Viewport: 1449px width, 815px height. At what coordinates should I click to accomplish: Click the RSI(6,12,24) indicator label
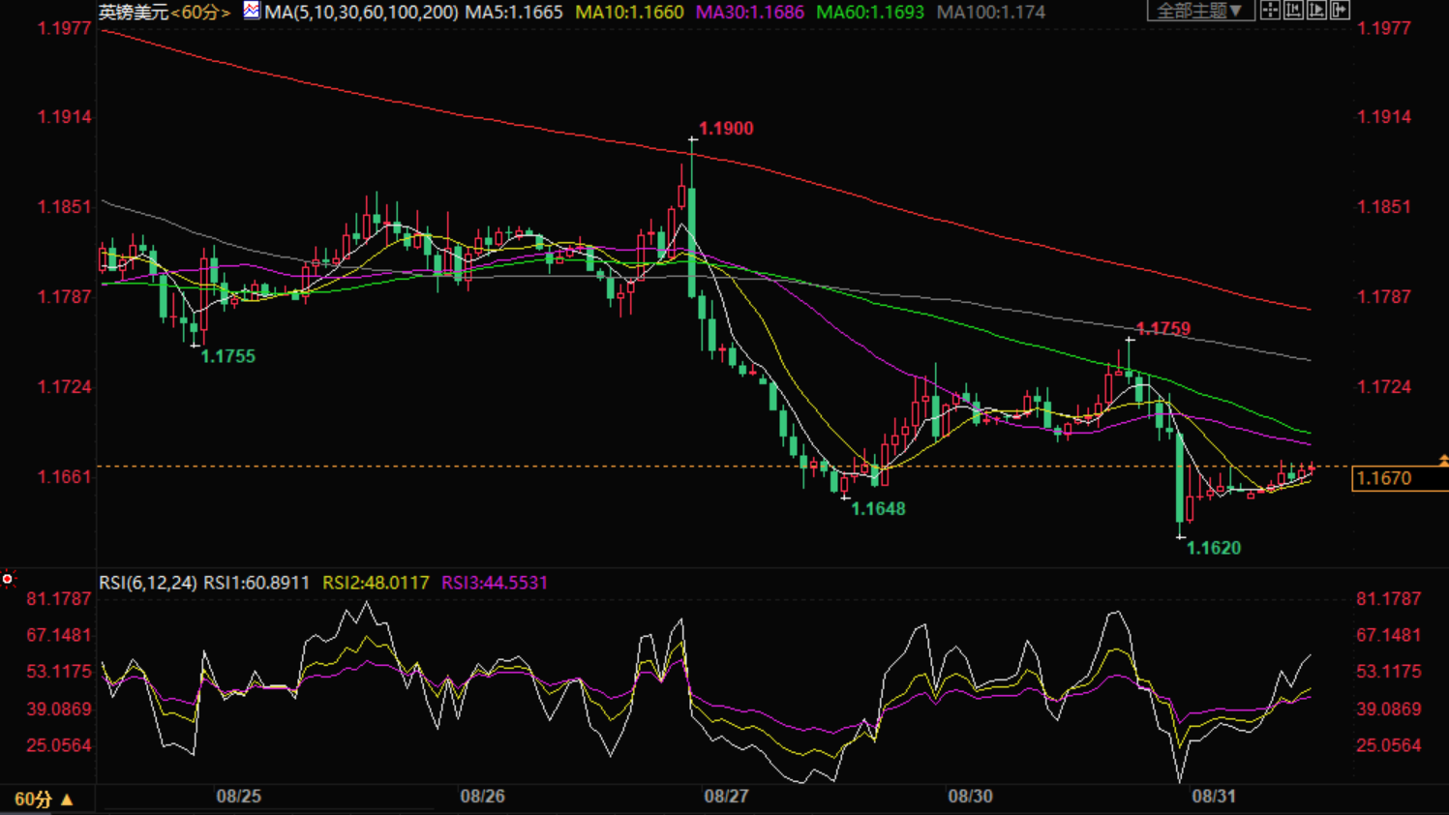tap(148, 583)
